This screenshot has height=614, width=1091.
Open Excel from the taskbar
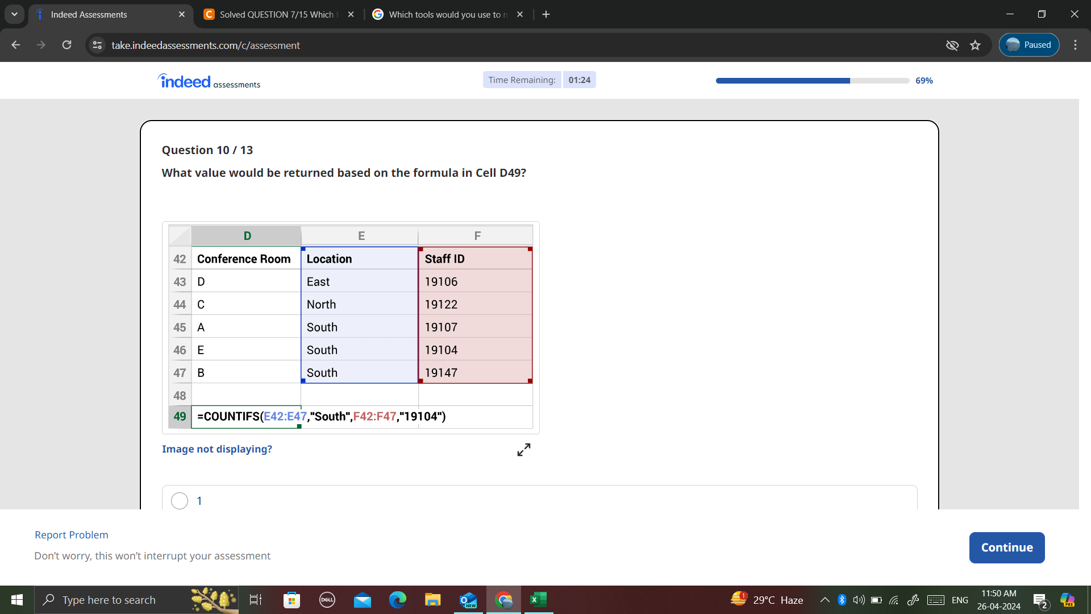tap(538, 600)
